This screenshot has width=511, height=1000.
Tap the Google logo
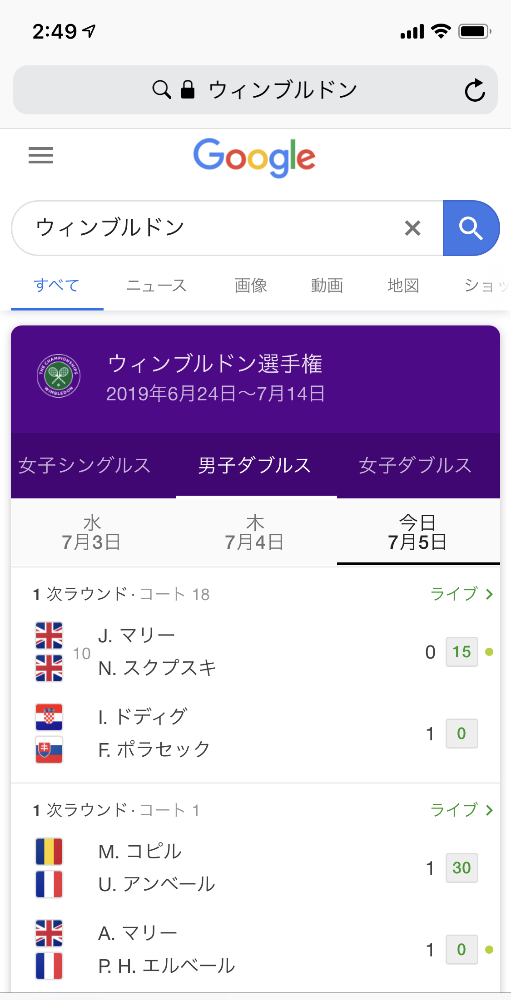254,157
